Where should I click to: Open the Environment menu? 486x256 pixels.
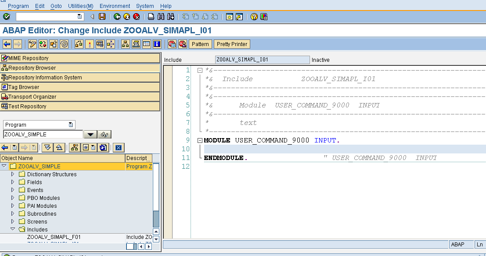pos(115,6)
